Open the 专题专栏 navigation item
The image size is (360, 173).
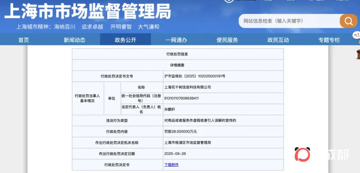[x=329, y=40]
